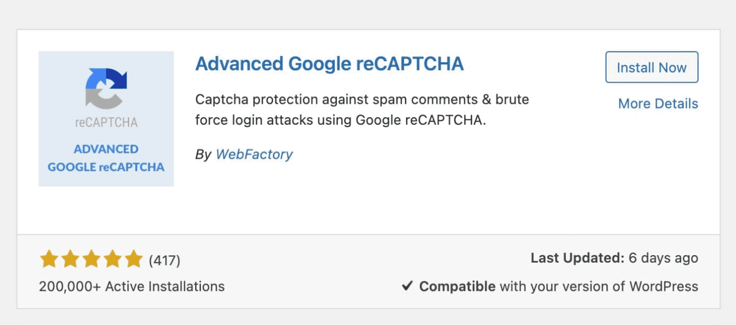736x325 pixels.
Task: Click the Last Updated 6 days ago text
Action: (614, 258)
